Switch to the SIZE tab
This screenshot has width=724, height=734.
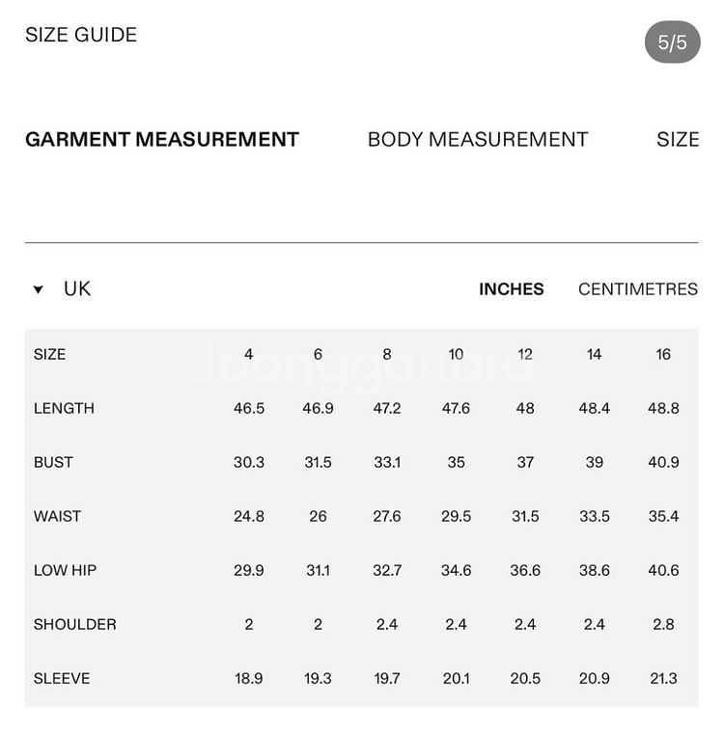point(678,140)
